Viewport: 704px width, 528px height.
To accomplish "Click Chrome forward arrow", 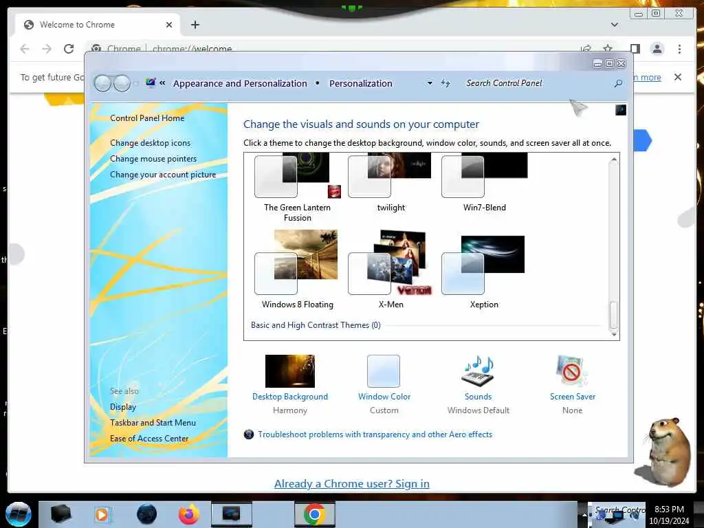I will pos(47,49).
